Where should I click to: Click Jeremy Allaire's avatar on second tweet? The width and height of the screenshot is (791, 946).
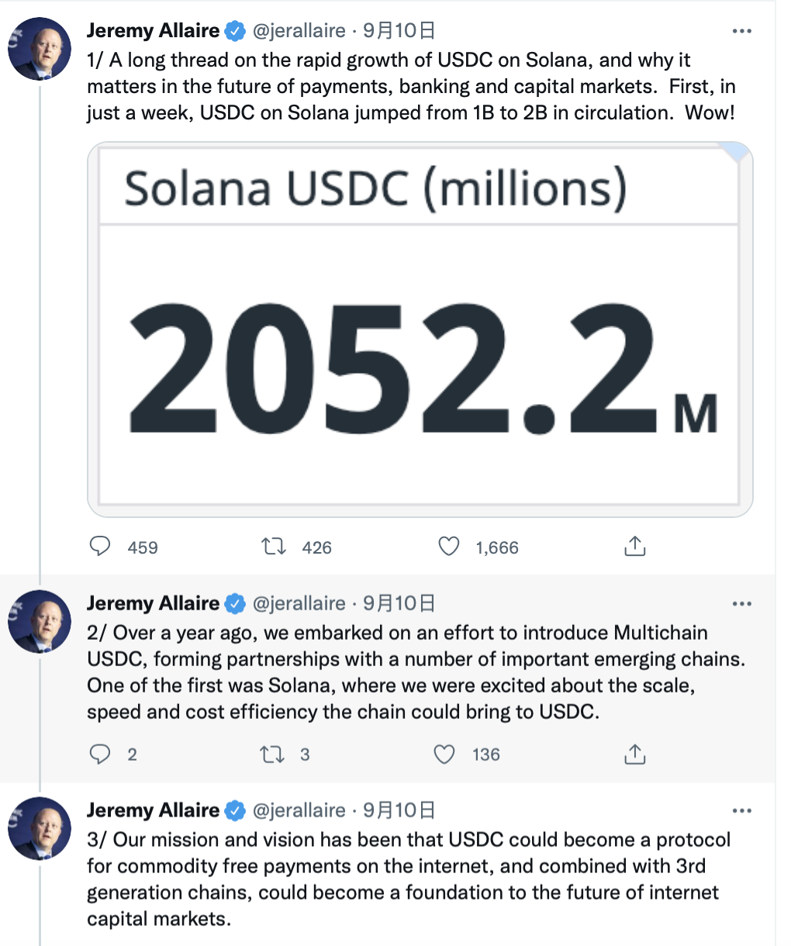pyautogui.click(x=40, y=621)
